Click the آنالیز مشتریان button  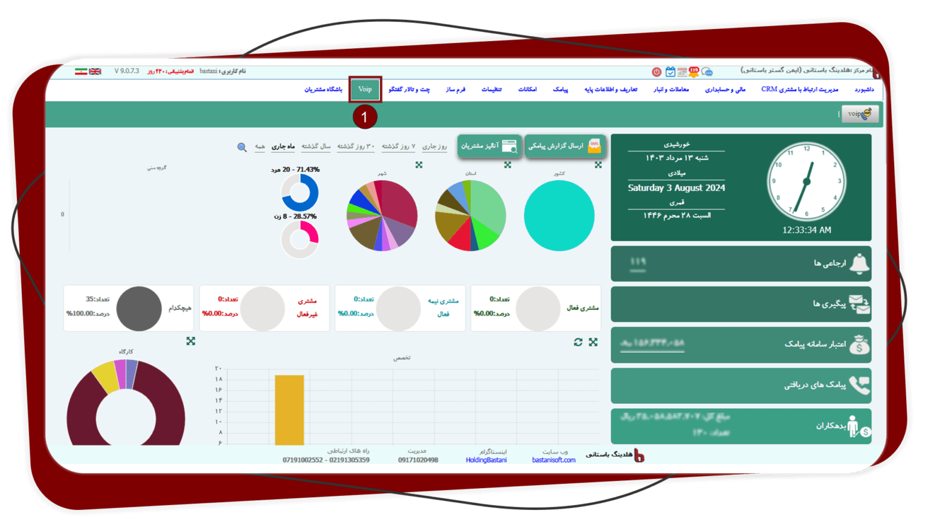click(488, 146)
